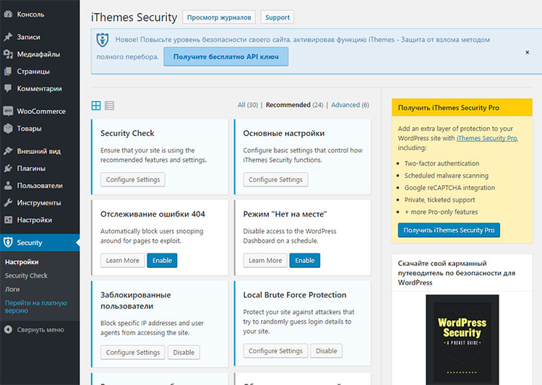Viewport: 542px width, 385px height.
Task: Click Просмотр журналов button
Action: [219, 17]
